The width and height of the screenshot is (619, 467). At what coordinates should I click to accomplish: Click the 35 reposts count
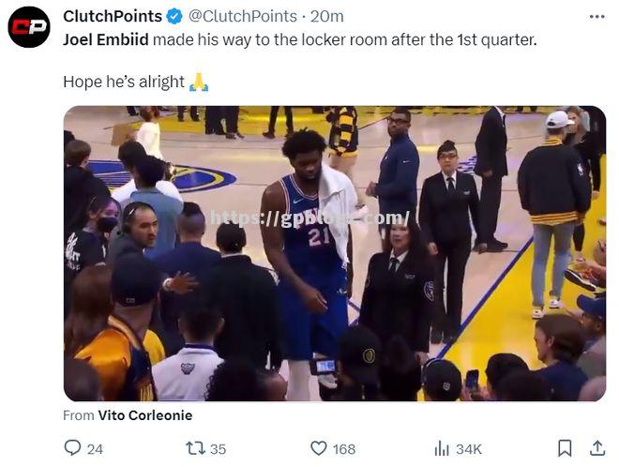click(x=218, y=449)
